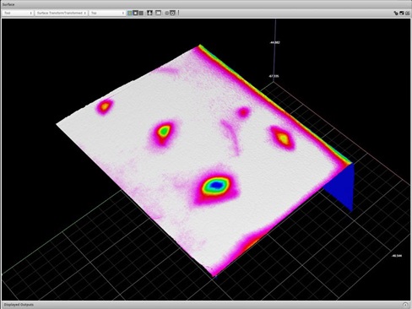The image size is (412, 309).
Task: Toggle the heightmap color view icon
Action: [x=130, y=13]
